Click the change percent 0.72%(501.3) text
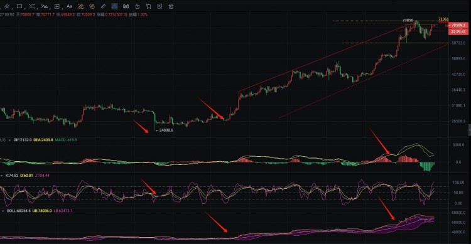Screen dimensions: 471x244 pos(116,14)
